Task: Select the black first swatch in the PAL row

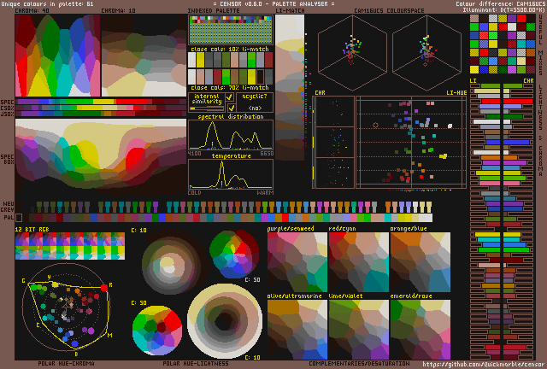Action: 19,218
